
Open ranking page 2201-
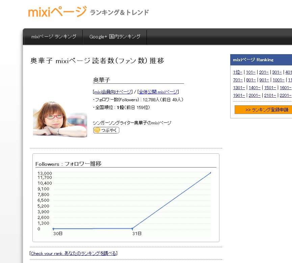pyautogui.click(x=286, y=95)
